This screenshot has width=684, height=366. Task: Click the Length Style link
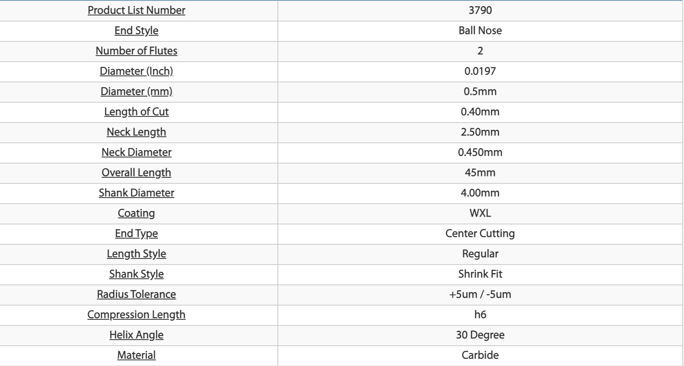pyautogui.click(x=136, y=254)
